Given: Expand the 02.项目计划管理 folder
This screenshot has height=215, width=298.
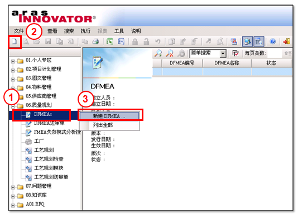Looking at the screenshot, I should click(x=13, y=71).
